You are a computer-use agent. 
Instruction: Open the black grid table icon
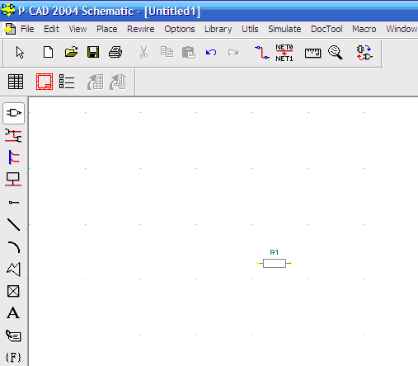click(16, 82)
